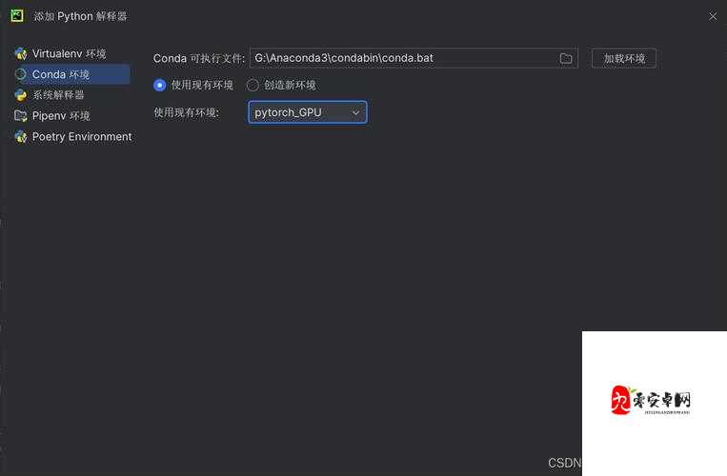727x476 pixels.
Task: Open the pytorch_GPU environment dropdown
Action: (x=308, y=112)
